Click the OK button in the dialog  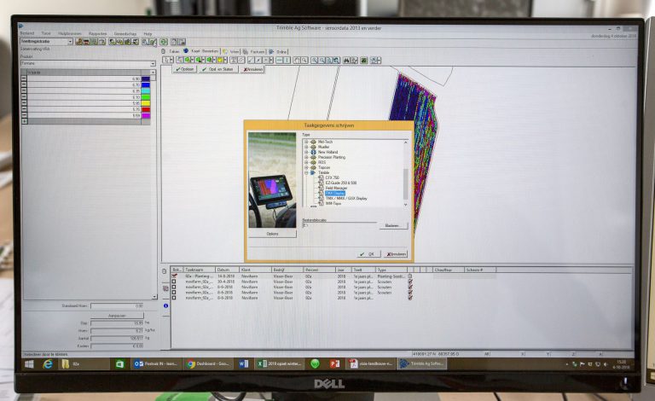click(368, 253)
